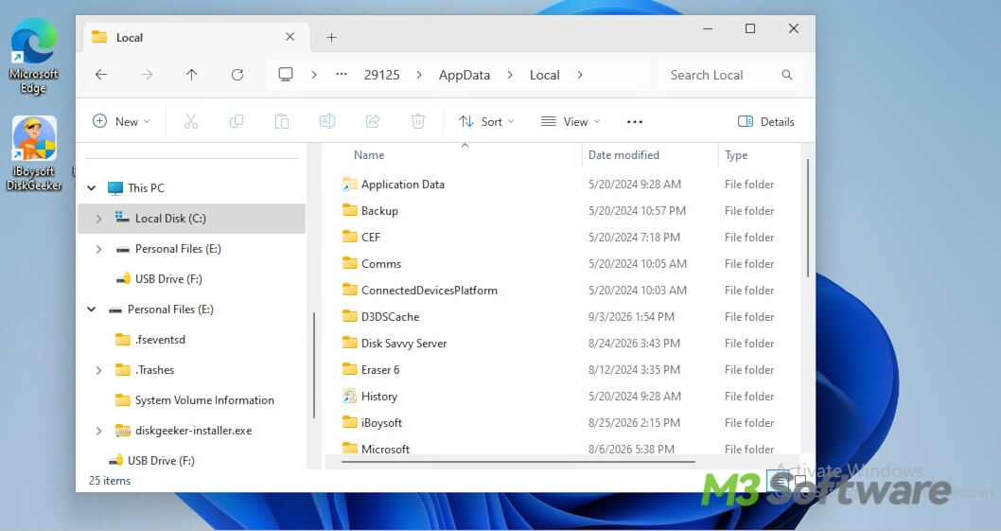Expand Local Disk (C:) in tree
The width and height of the screenshot is (1001, 531).
coord(99,219)
